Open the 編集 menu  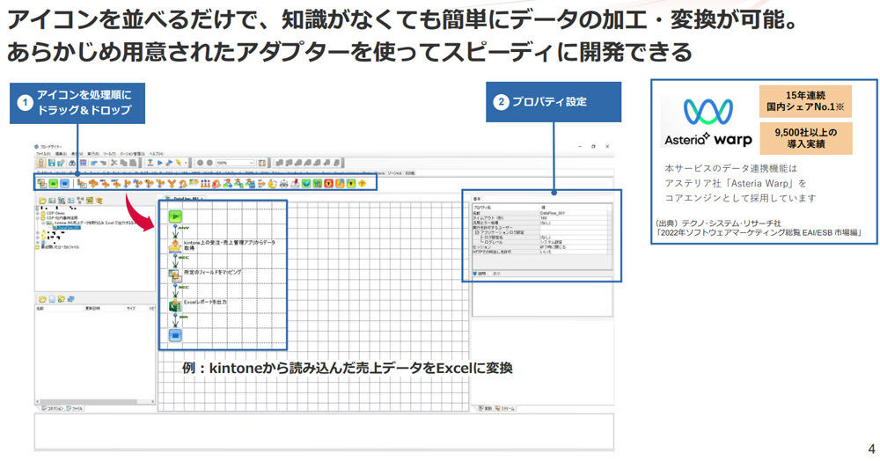click(61, 153)
